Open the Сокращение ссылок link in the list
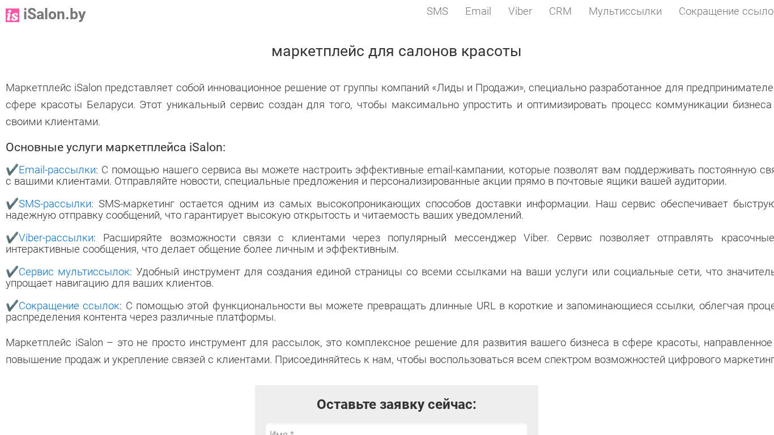 pyautogui.click(x=69, y=306)
